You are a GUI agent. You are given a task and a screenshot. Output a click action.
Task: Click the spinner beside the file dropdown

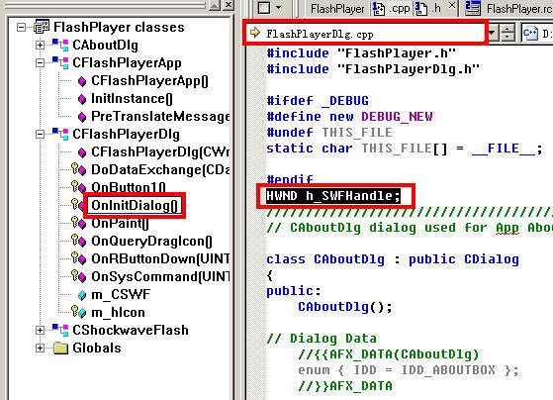507,34
